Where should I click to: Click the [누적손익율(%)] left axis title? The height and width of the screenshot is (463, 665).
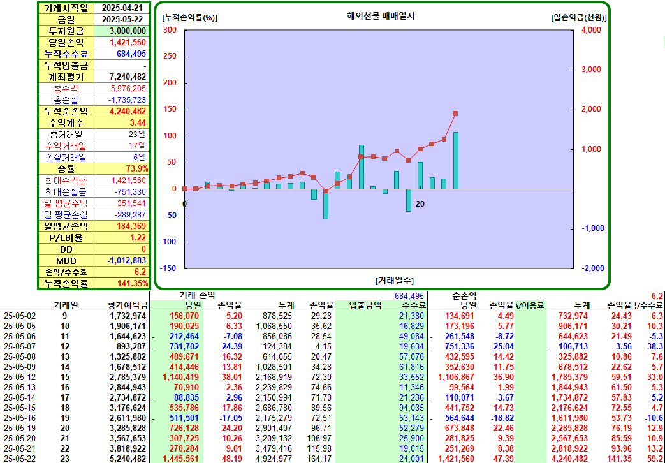tap(189, 18)
